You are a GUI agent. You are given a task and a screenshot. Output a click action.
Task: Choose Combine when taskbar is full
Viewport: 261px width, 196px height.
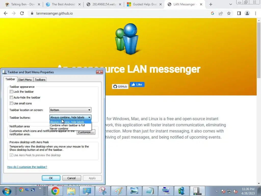tap(70, 125)
